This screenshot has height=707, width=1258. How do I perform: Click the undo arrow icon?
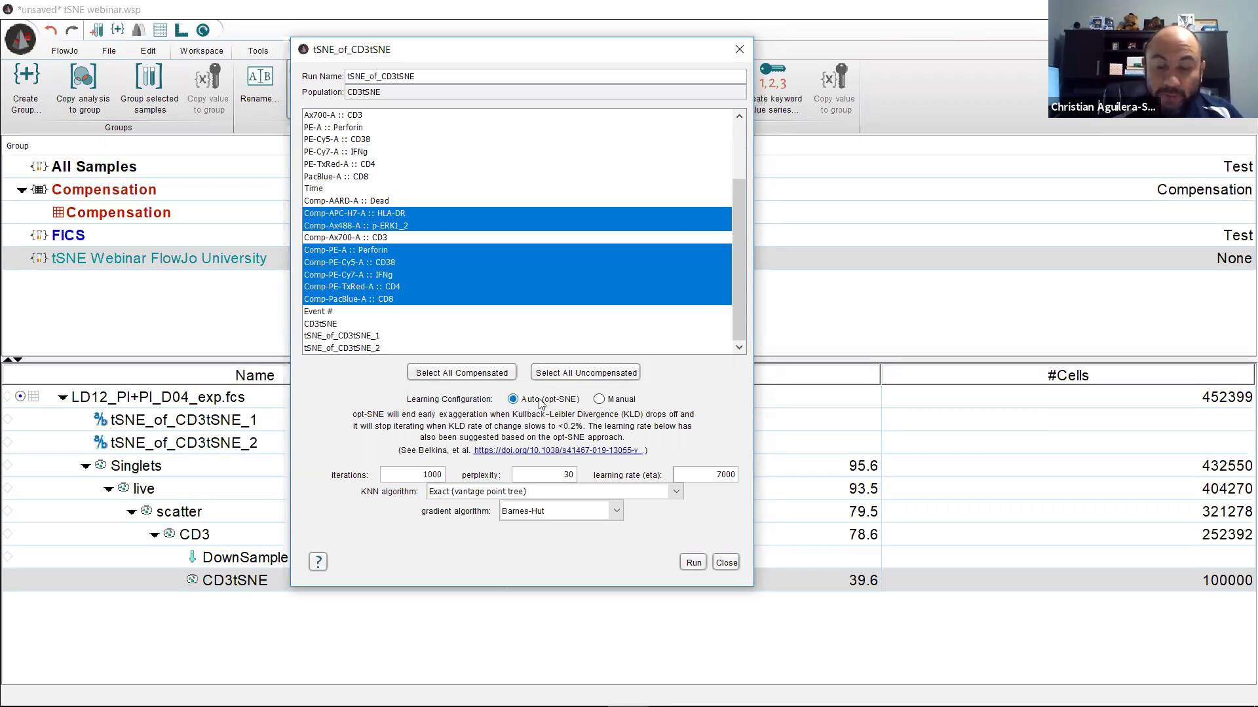(x=51, y=30)
